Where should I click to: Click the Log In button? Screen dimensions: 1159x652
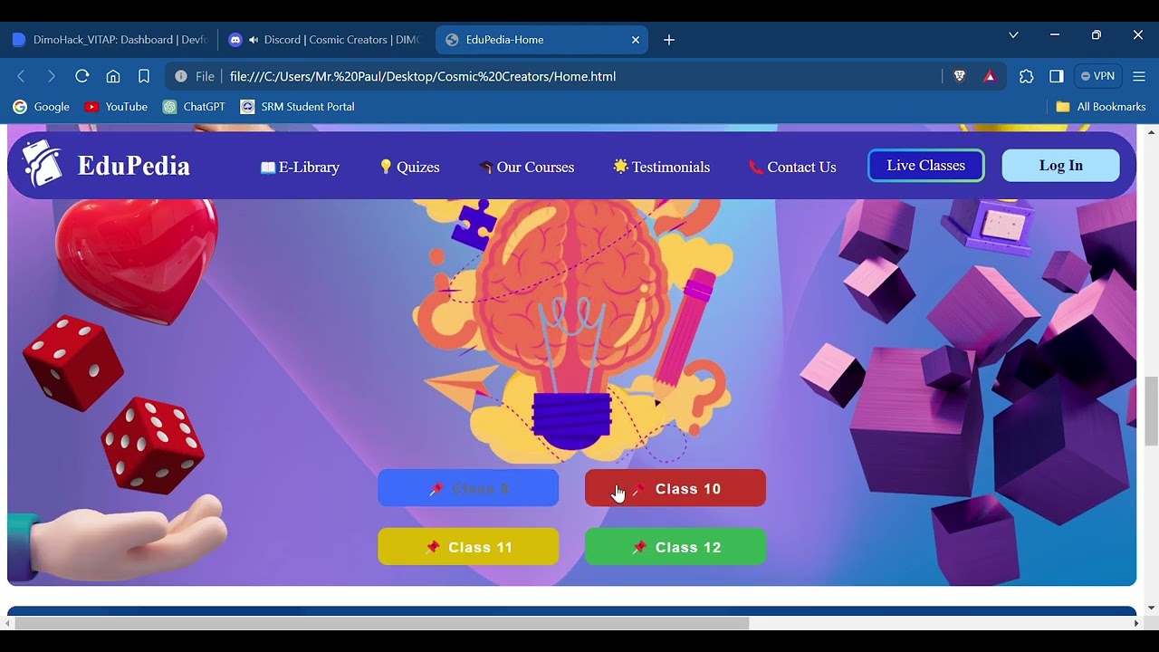[1061, 166]
